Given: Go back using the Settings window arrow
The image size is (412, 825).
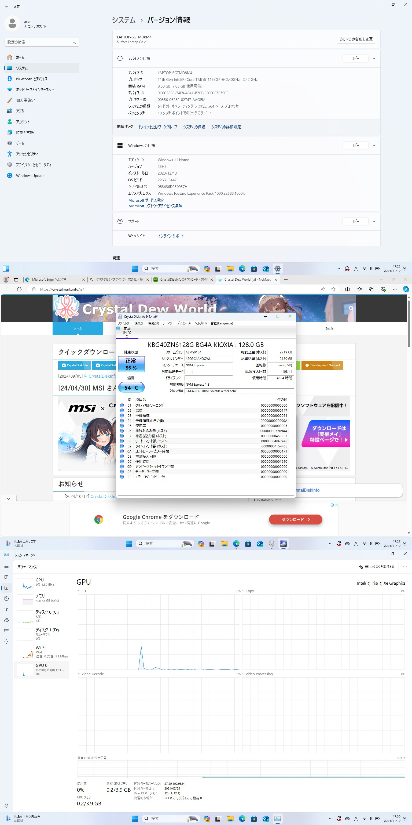Looking at the screenshot, I should point(6,6).
